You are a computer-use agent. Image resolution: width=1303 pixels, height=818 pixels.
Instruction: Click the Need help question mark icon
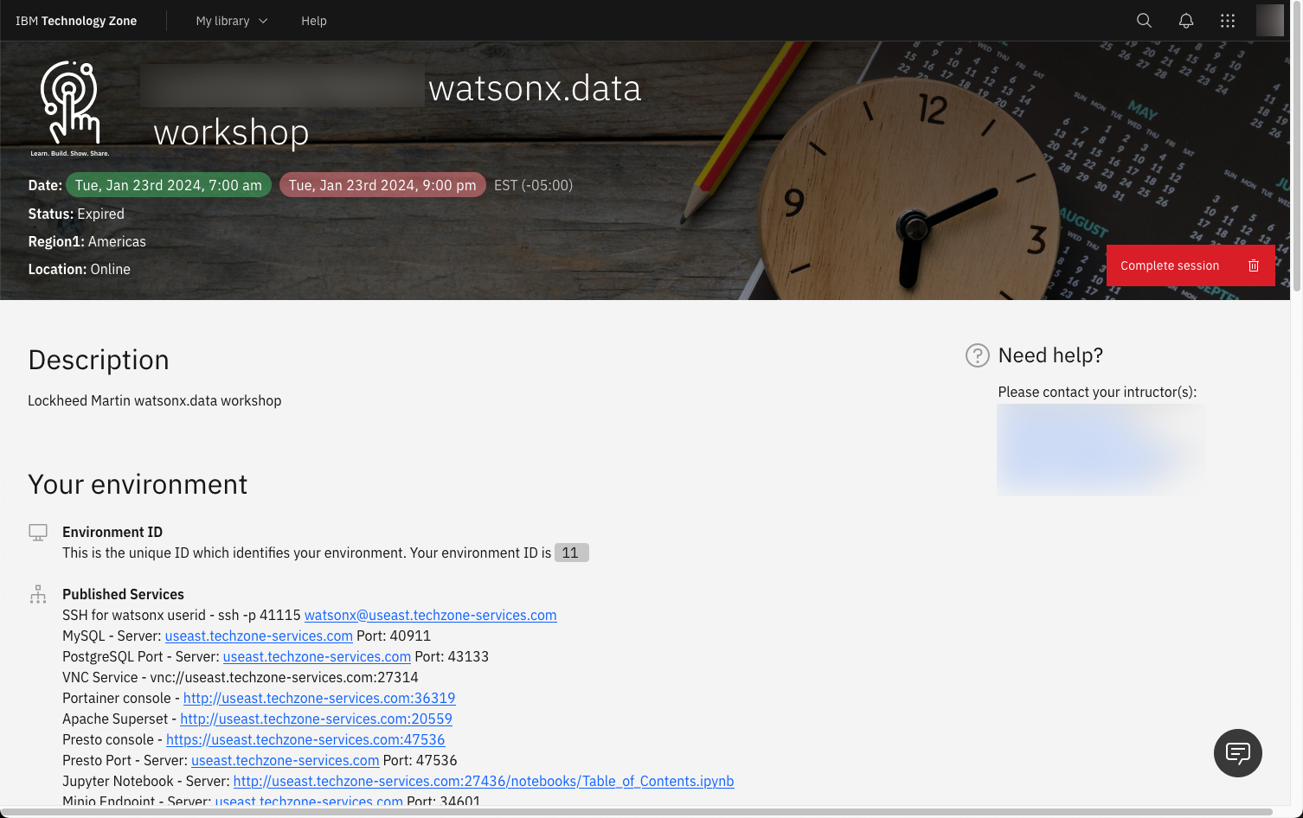click(x=978, y=355)
